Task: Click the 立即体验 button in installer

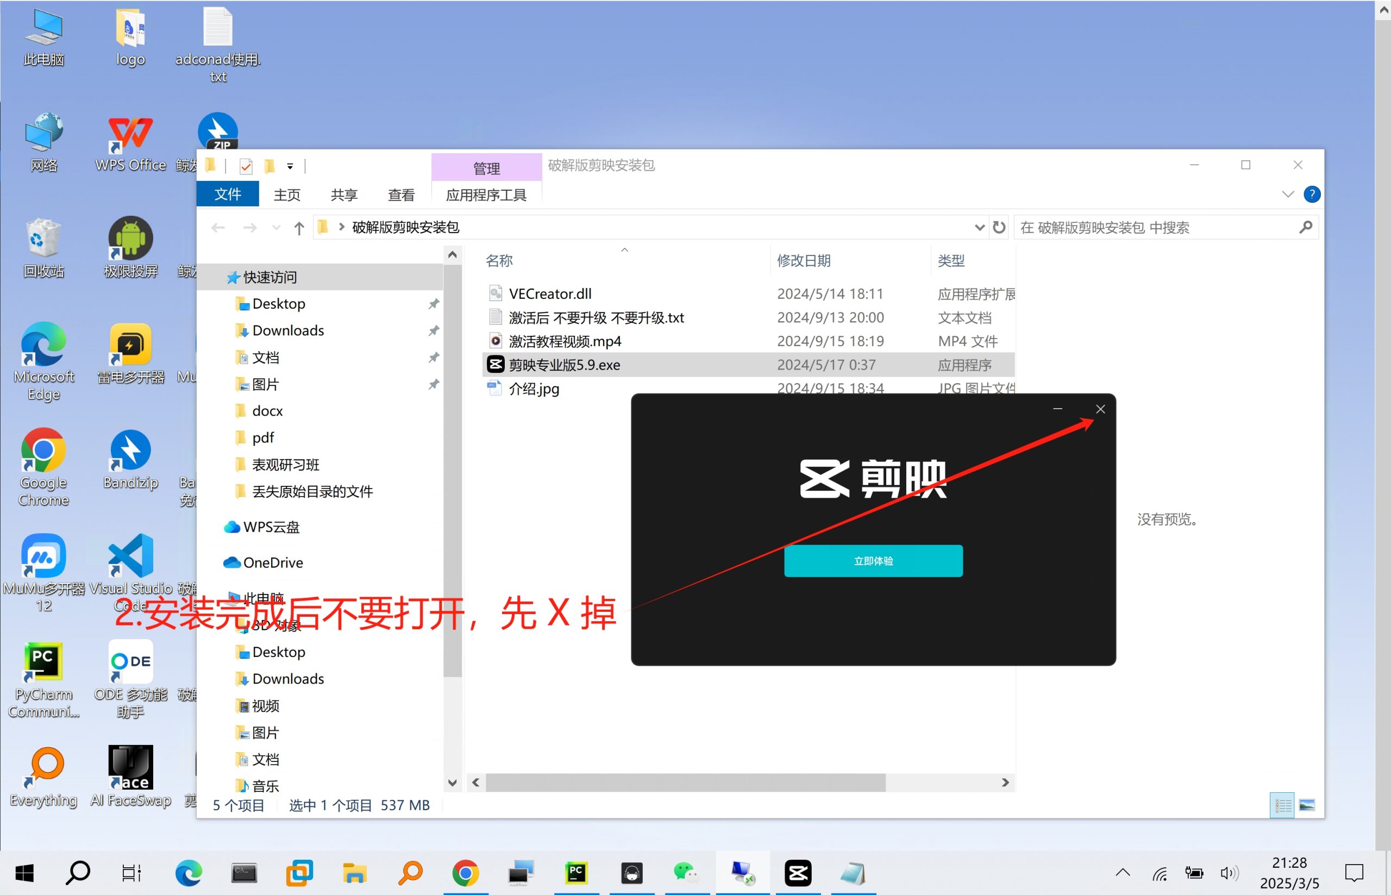Action: [x=873, y=560]
